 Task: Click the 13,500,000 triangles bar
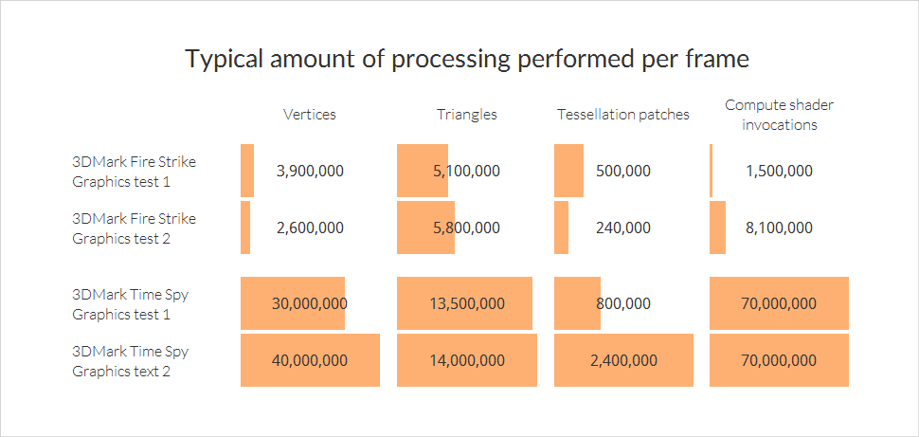point(466,303)
